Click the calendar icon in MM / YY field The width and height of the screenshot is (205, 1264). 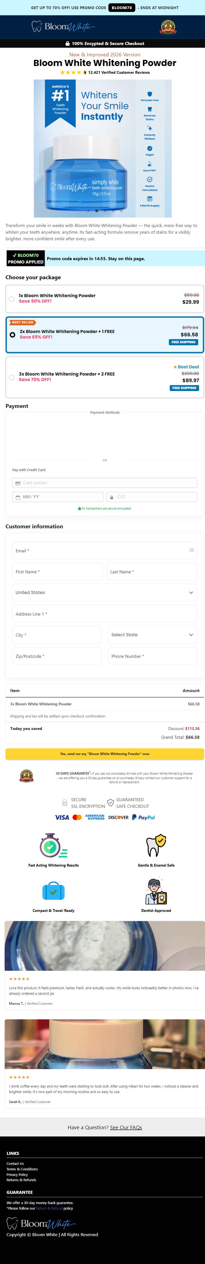click(18, 497)
